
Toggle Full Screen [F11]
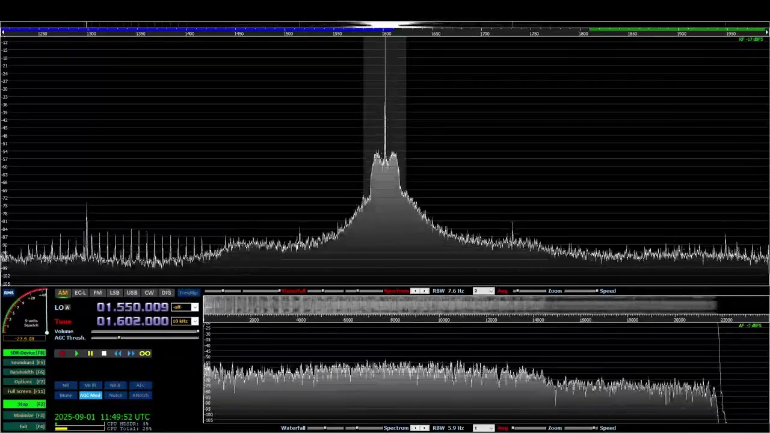coord(24,392)
